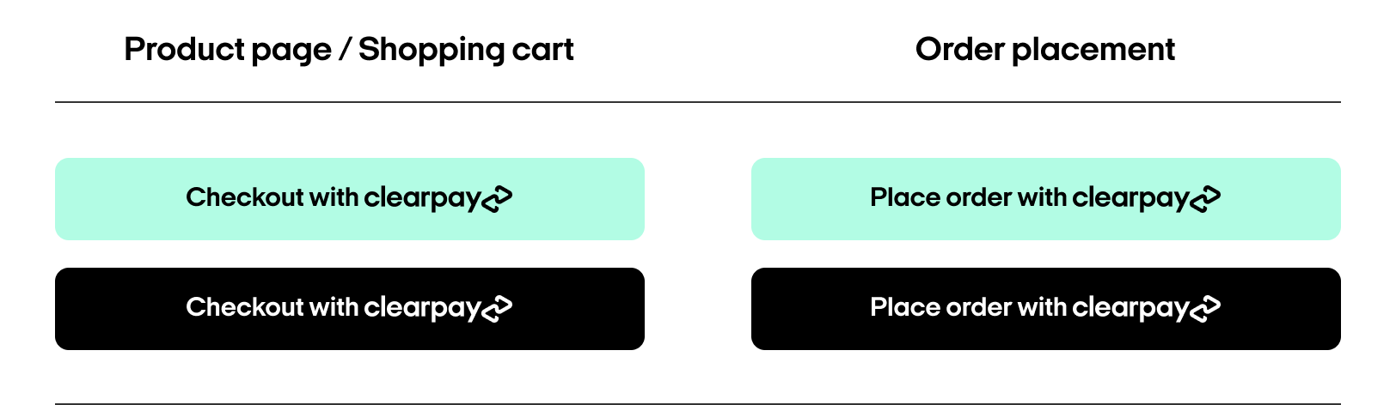
Task: Click Clearpay arrows icon in mint Checkout button
Action: [497, 199]
